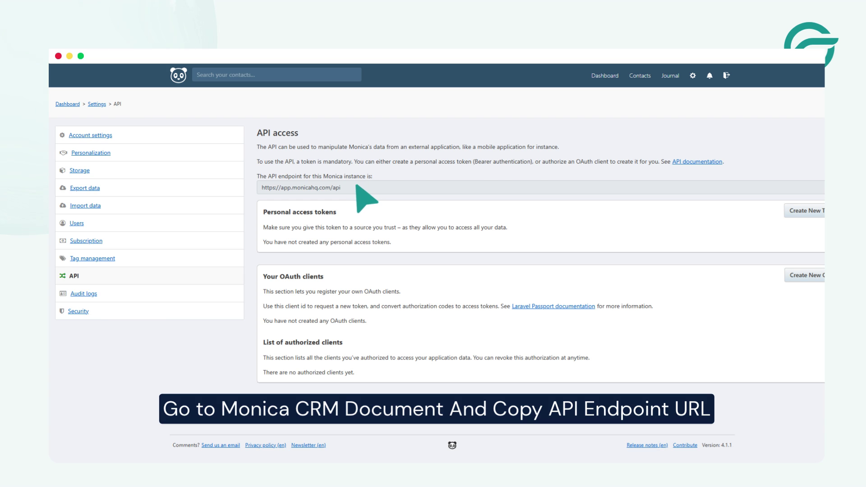Image resolution: width=866 pixels, height=487 pixels.
Task: Create a new OAuth client
Action: click(x=804, y=275)
